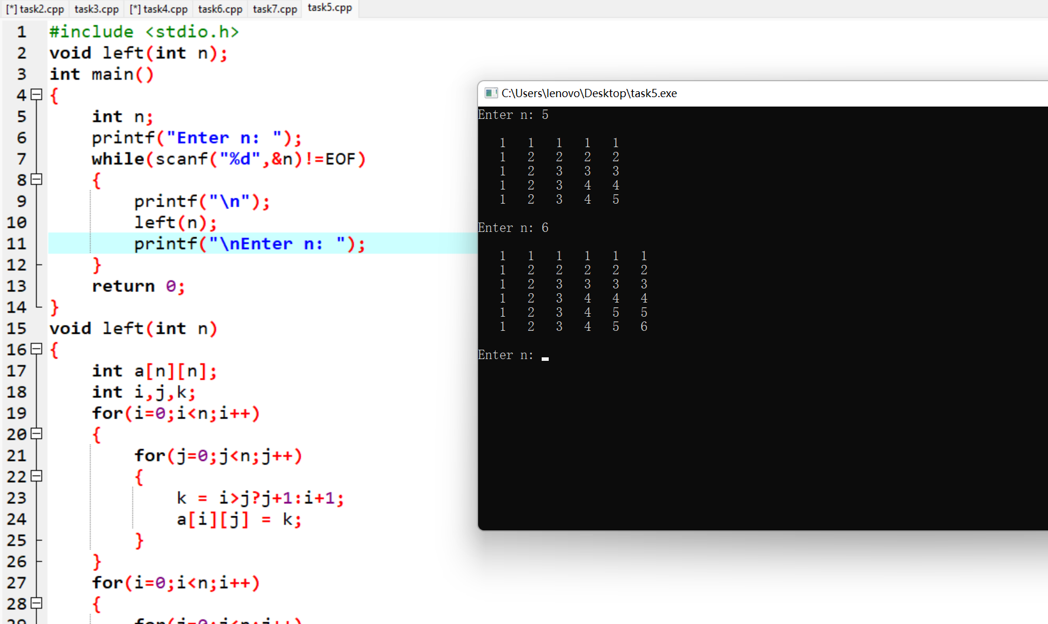Click the 'for(i=0;i<n;i++)' line 27
Viewport: 1048px width, 624px height.
(x=175, y=583)
